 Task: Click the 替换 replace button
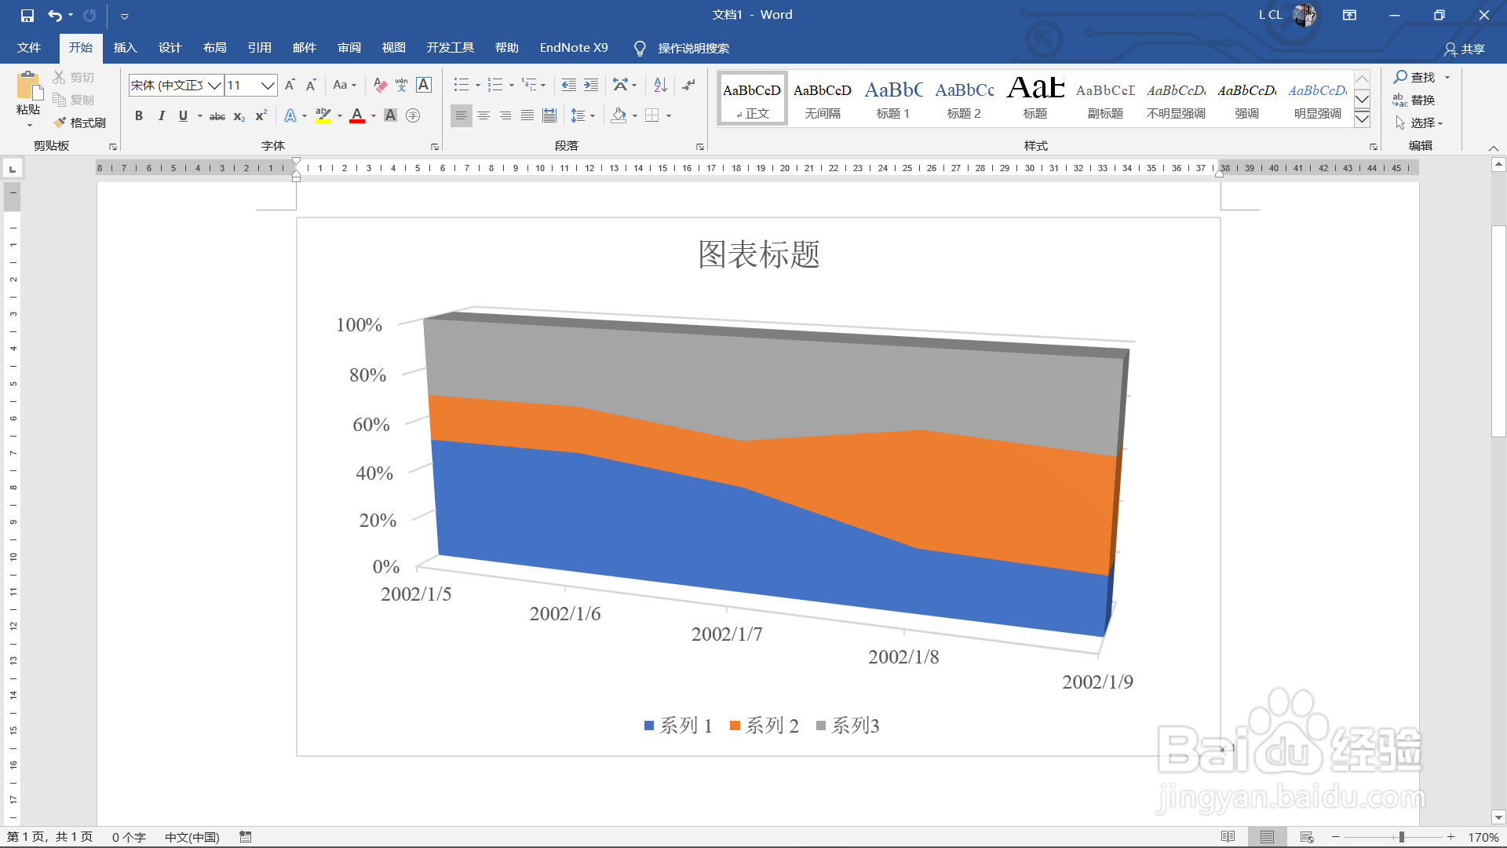tap(1414, 100)
